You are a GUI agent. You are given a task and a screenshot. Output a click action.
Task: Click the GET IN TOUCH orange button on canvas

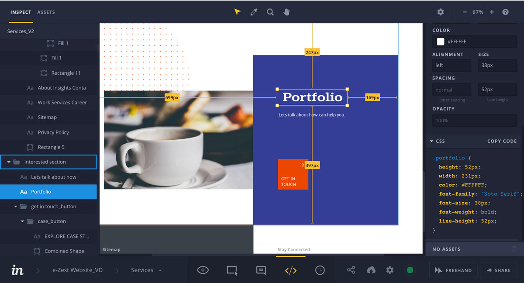click(x=293, y=174)
